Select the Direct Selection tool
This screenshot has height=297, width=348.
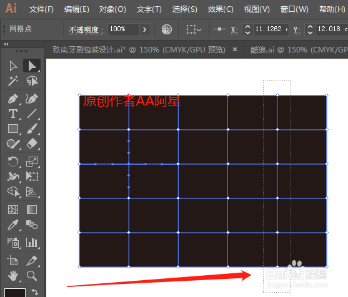32,66
